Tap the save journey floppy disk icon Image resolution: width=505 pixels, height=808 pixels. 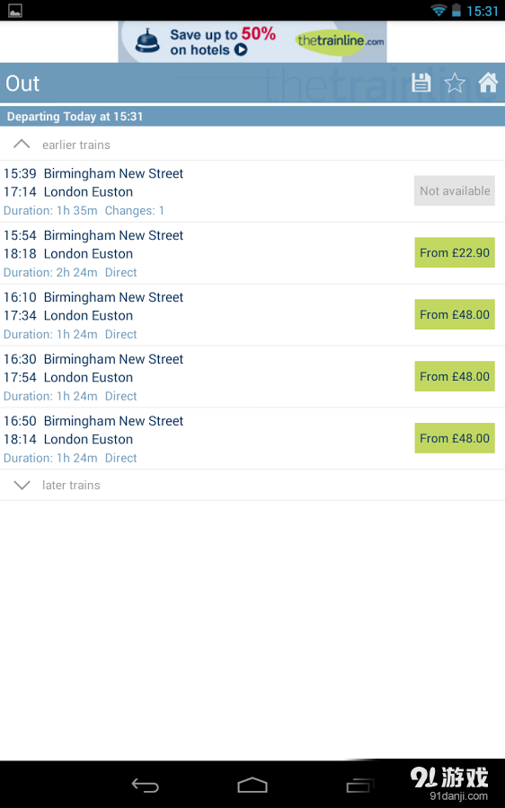pyautogui.click(x=421, y=83)
